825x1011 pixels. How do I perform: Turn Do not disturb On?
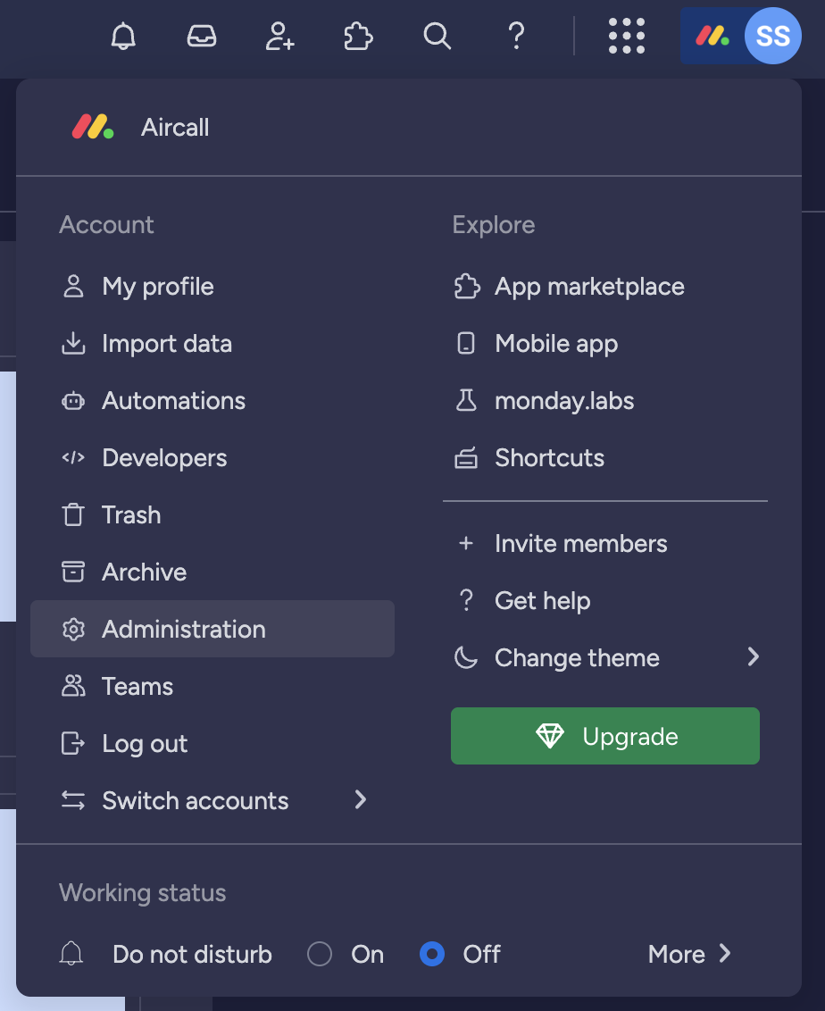[x=320, y=954]
